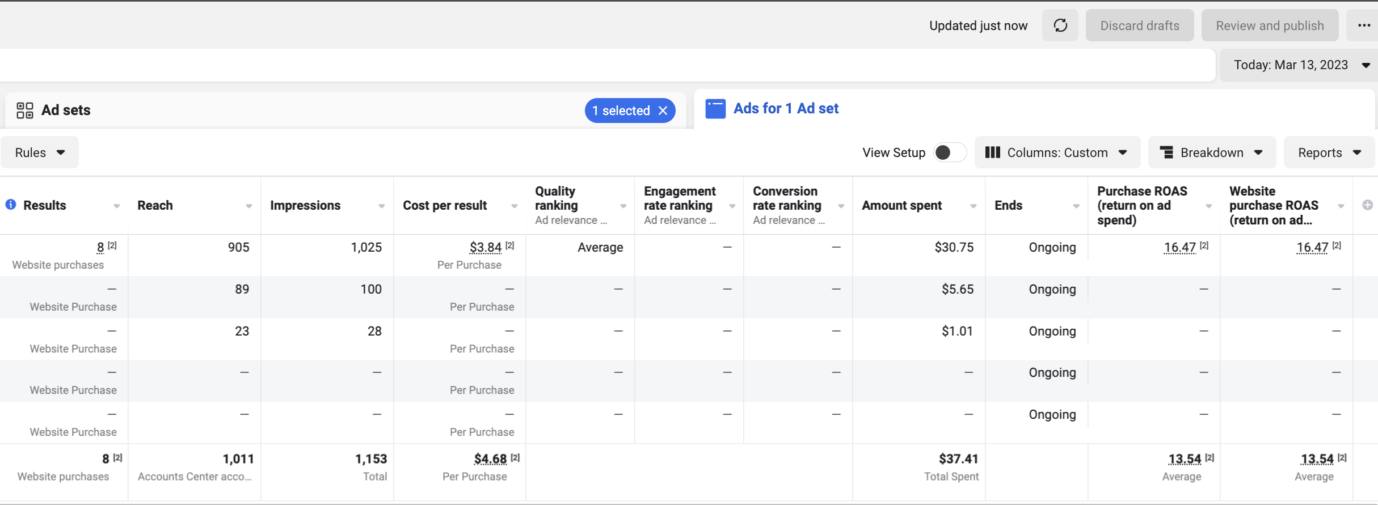Expand the Results column options arrow
1378x505 pixels.
116,206
